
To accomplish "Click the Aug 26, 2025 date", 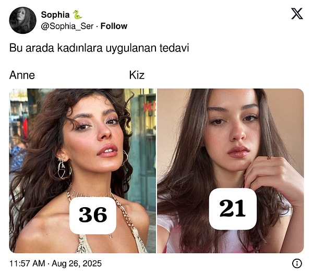I will pyautogui.click(x=77, y=263).
